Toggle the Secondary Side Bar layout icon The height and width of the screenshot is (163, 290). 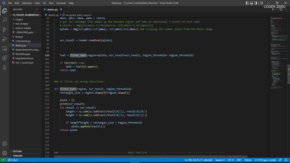tap(256, 3)
